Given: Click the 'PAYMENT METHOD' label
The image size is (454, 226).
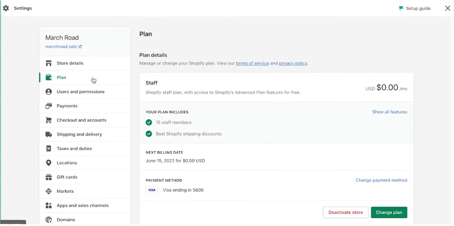Looking at the screenshot, I should (164, 180).
